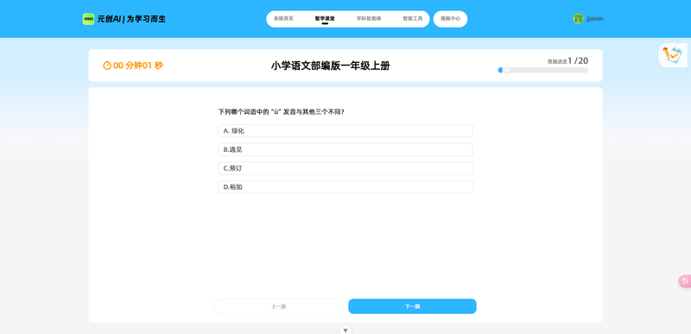Switch to 学科智能体 tab
Viewport: 691px width, 334px height.
pyautogui.click(x=369, y=19)
